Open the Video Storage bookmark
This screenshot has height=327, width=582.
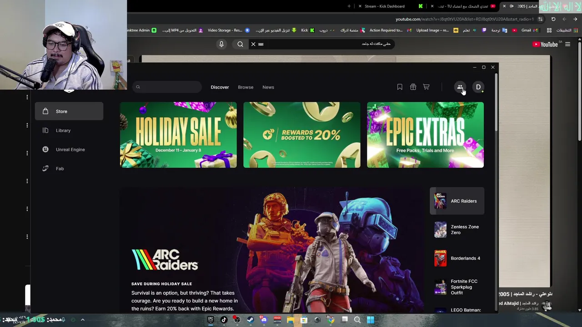click(x=229, y=30)
